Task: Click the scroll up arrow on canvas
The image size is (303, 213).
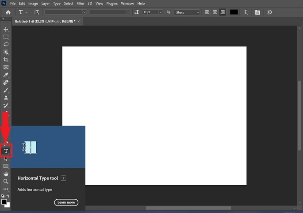Action: point(299,29)
